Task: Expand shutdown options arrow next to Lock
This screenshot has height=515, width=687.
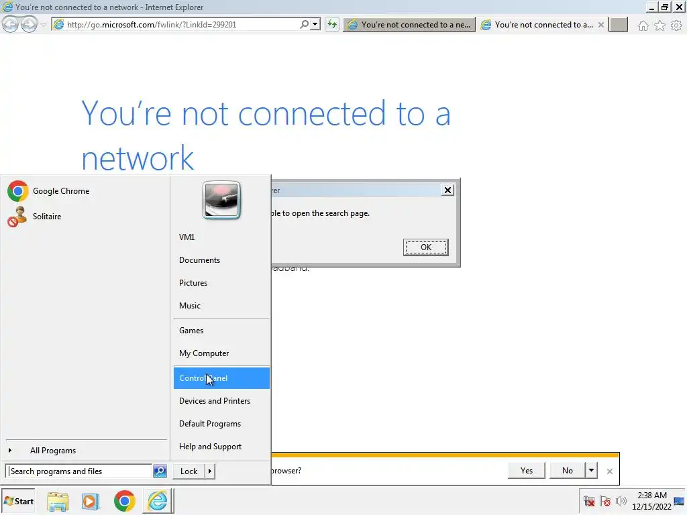Action: tap(210, 471)
